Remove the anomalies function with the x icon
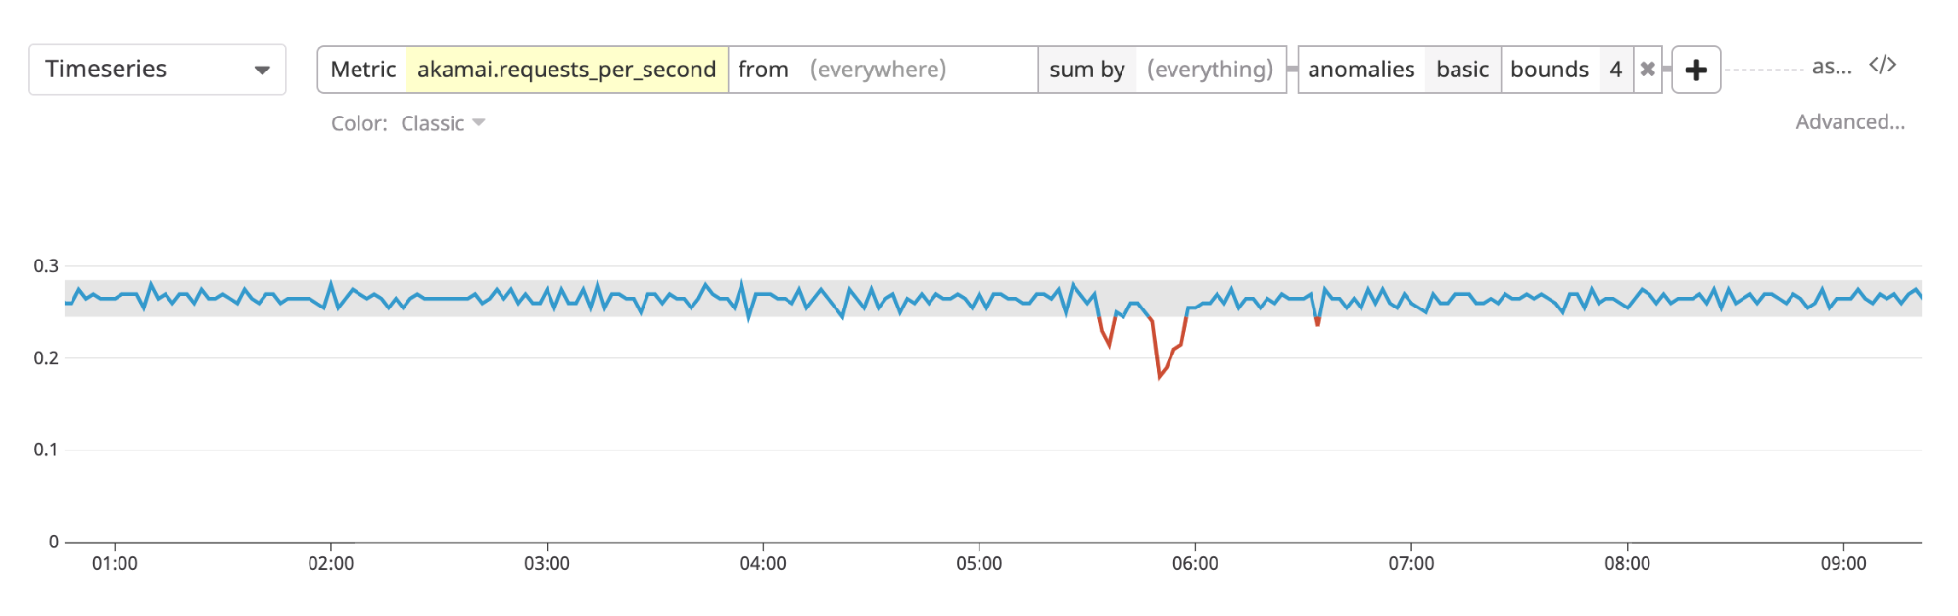The height and width of the screenshot is (616, 1958). (x=1647, y=69)
